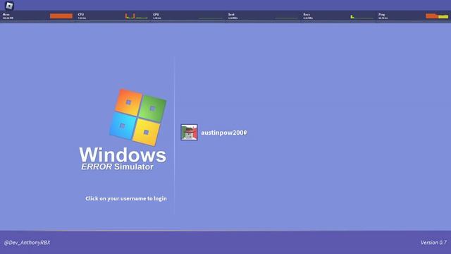Open the Sent network stat panel
This screenshot has height=254, width=451.
click(x=263, y=16)
